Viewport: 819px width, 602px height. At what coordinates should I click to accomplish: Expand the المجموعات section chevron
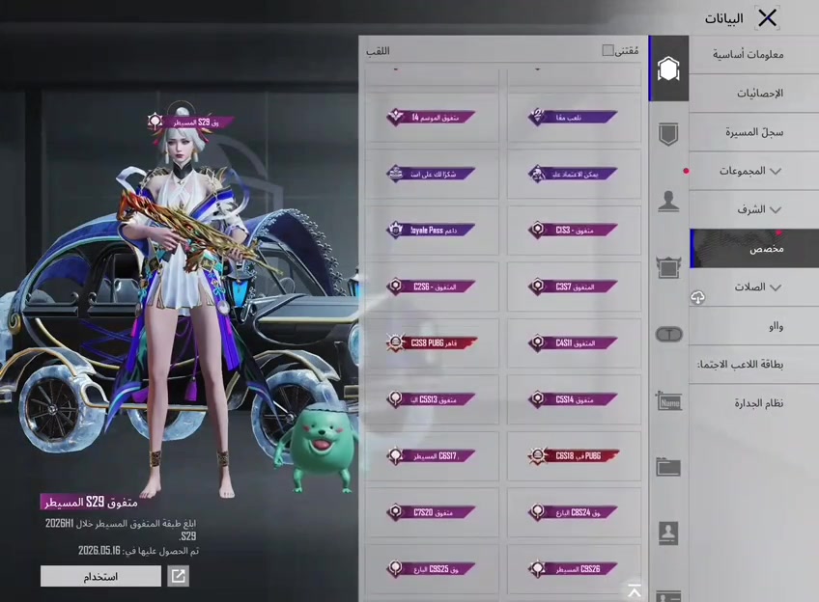click(x=776, y=171)
